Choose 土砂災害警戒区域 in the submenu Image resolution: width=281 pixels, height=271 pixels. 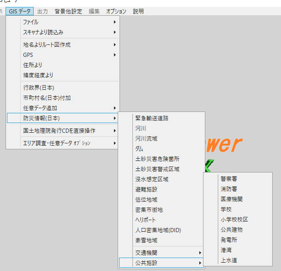point(157,169)
